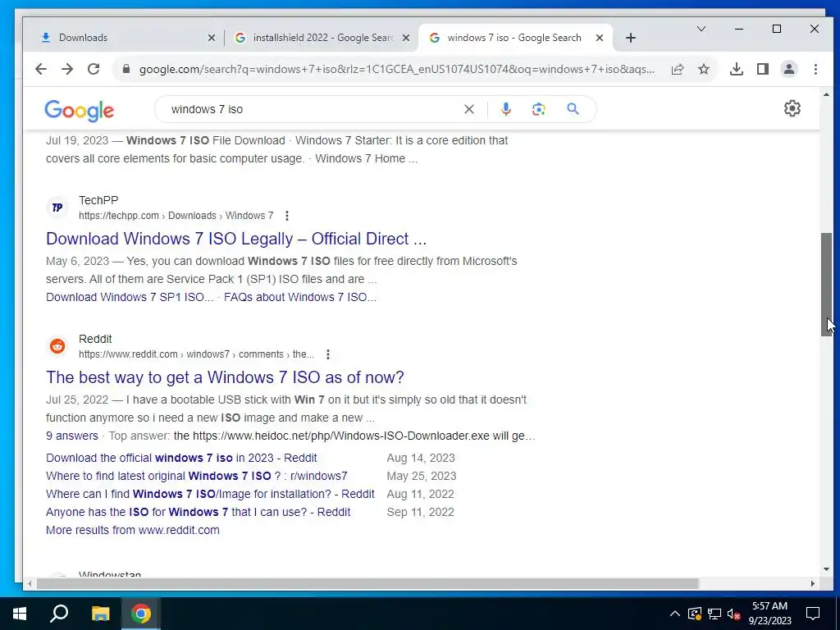Open more options for Reddit result
This screenshot has height=630, width=840.
[328, 354]
